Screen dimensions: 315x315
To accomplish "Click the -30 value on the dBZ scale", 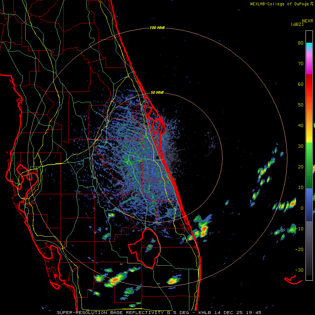I will pyautogui.click(x=299, y=270).
